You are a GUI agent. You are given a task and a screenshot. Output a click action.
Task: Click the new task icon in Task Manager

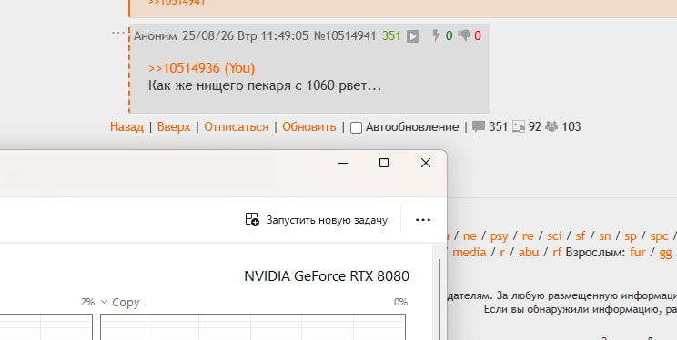tap(252, 219)
